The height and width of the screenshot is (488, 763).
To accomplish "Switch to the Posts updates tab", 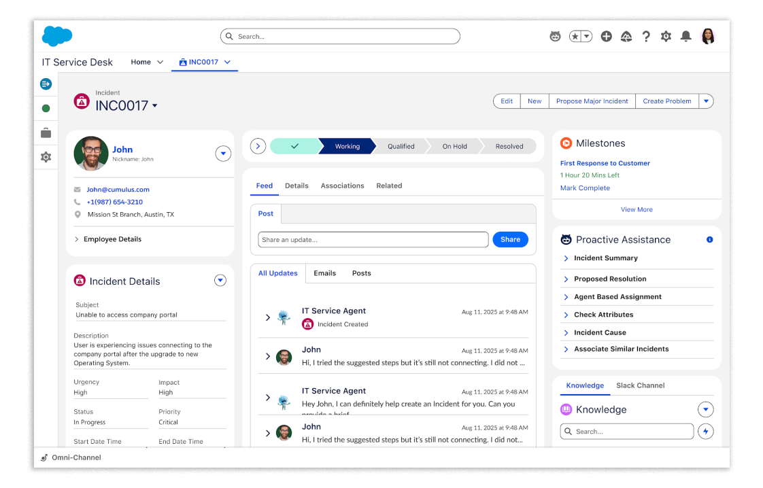I will pos(362,273).
